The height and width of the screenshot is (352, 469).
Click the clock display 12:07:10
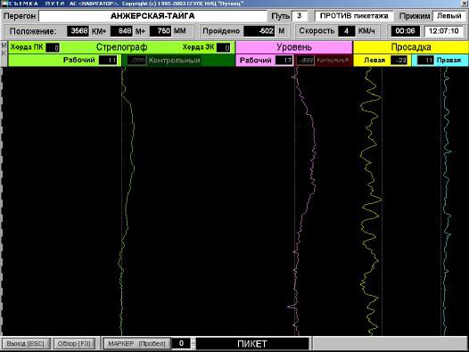click(x=444, y=31)
